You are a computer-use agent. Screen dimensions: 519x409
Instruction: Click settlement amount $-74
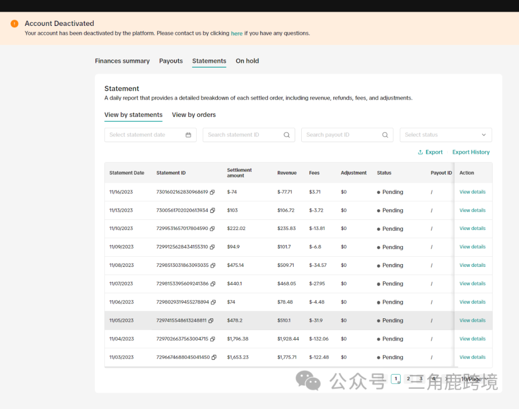(x=232, y=192)
